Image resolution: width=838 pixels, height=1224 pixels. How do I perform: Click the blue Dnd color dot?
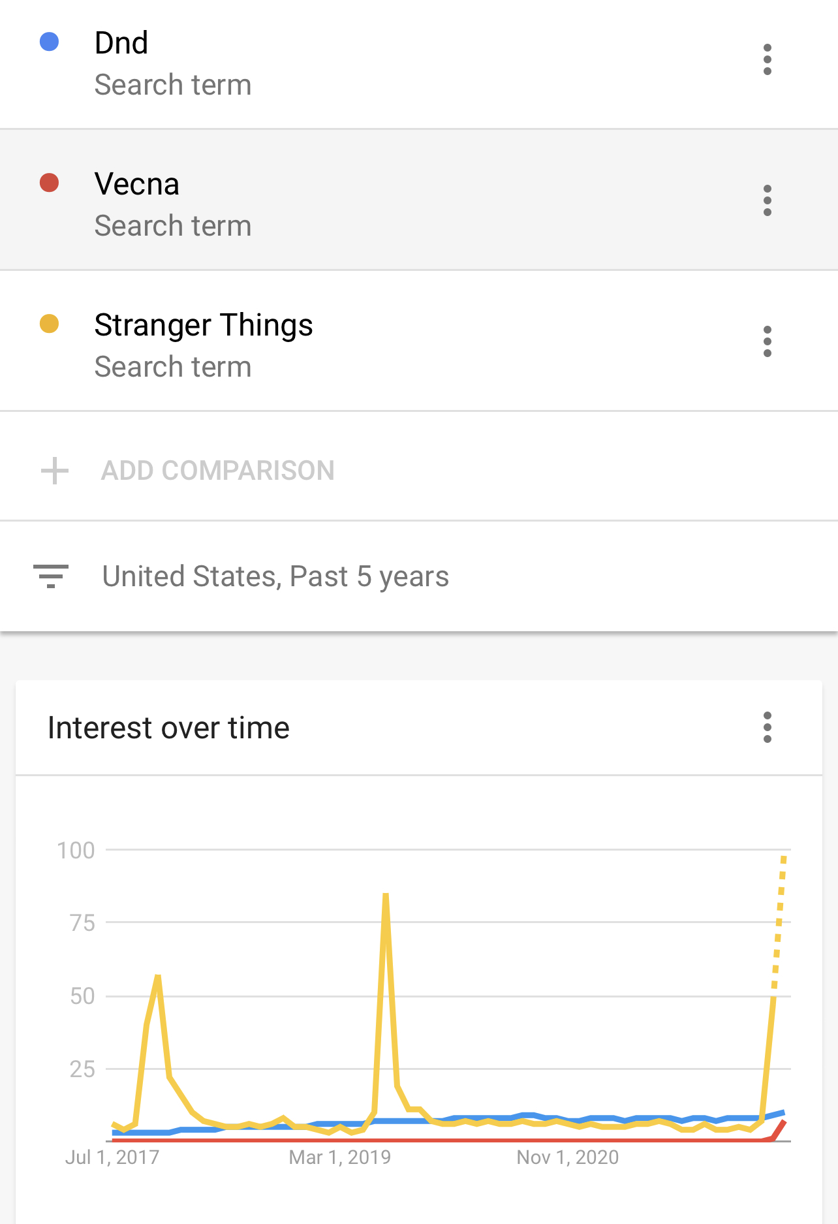click(50, 42)
